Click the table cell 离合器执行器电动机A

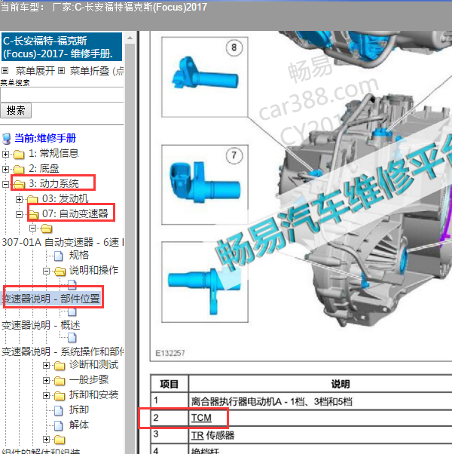(320, 401)
